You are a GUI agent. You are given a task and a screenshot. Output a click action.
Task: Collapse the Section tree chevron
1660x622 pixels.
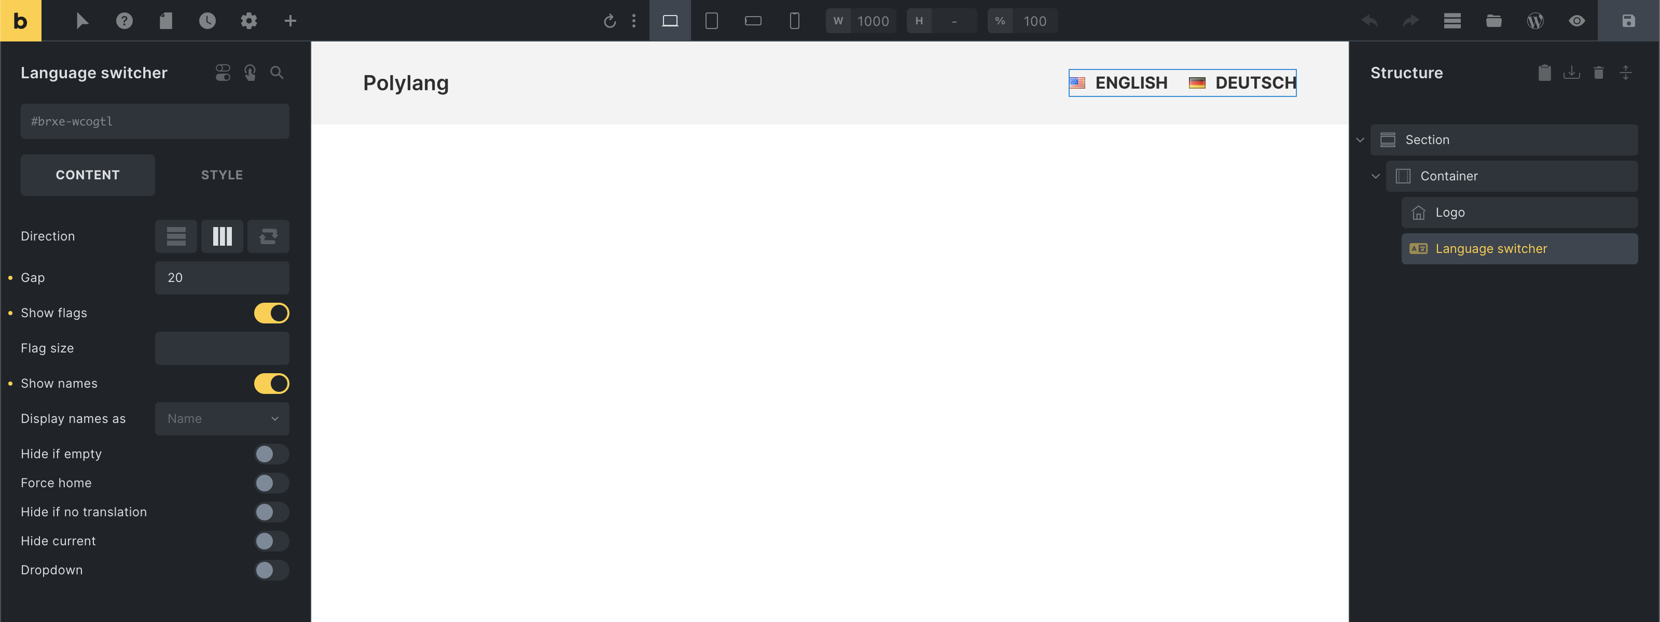point(1360,140)
